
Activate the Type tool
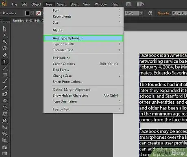(x=4, y=61)
